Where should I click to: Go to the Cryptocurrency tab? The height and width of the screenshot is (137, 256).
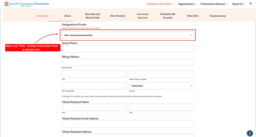point(218,16)
